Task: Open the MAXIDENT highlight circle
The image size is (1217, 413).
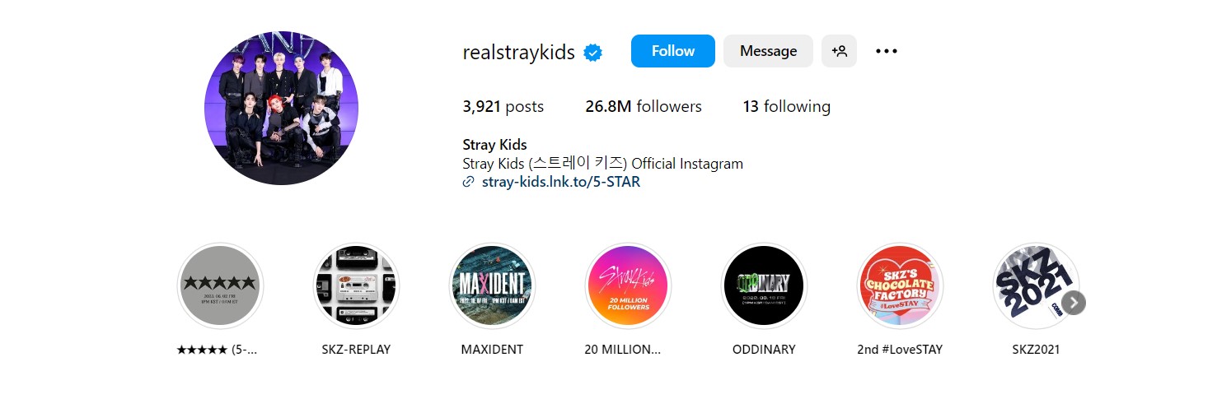Action: [x=492, y=285]
